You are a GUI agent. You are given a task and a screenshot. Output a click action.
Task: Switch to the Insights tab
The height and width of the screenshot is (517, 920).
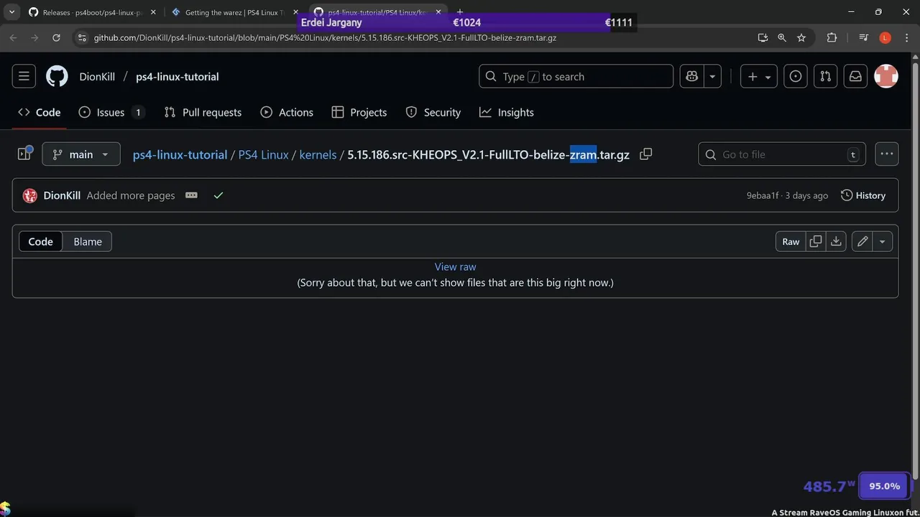tap(507, 112)
